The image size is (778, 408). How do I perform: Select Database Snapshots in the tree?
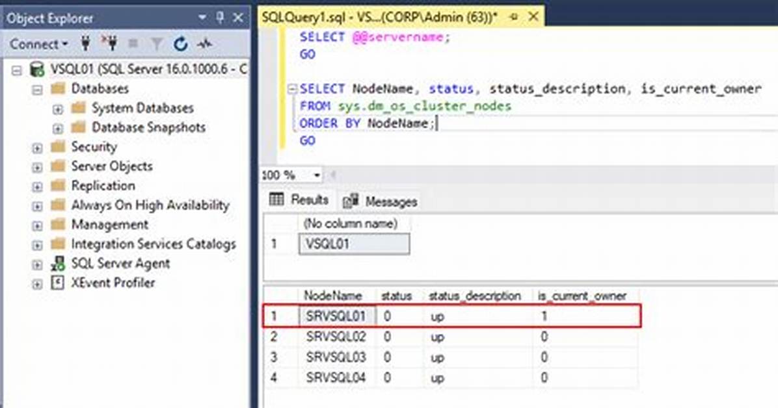(x=148, y=127)
